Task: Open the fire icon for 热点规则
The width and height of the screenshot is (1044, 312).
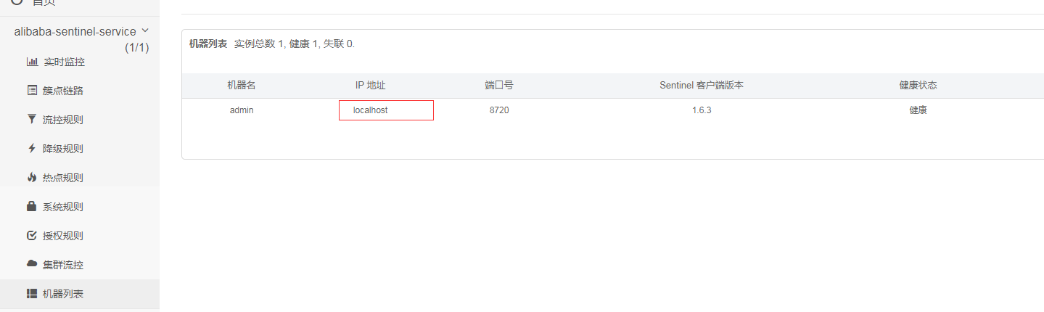Action: 32,177
